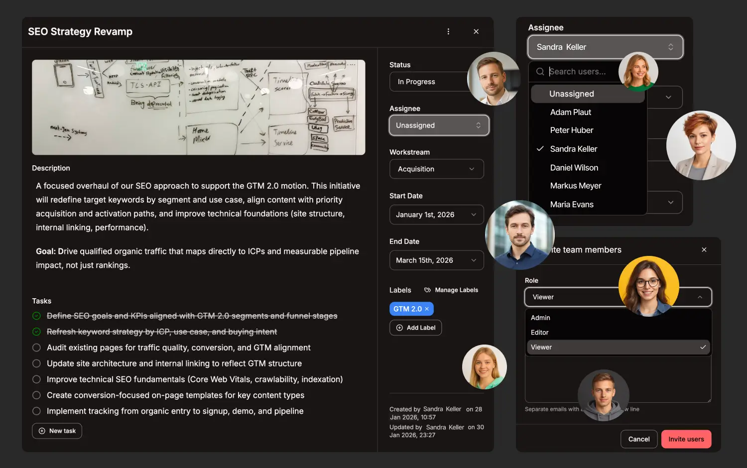747x468 pixels.
Task: Choose Editor from the Role options list
Action: 539,332
